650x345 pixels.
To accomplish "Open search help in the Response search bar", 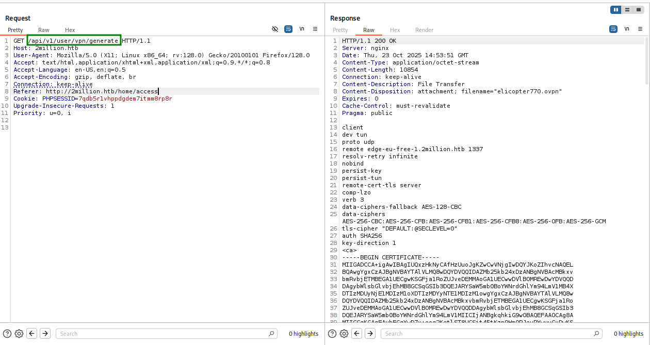I will pos(332,334).
